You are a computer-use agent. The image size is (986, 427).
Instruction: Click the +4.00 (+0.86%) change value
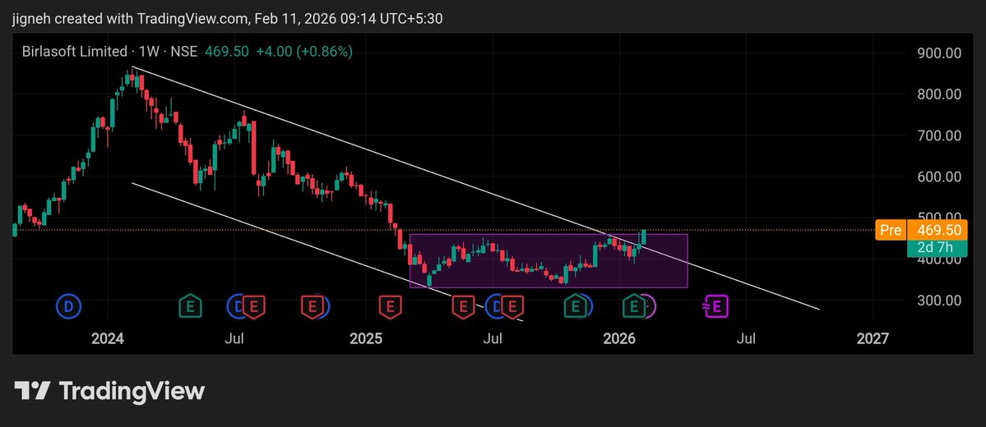304,52
